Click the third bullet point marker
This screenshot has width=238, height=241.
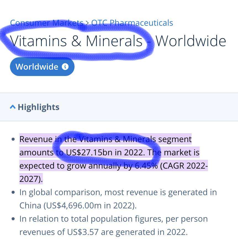(13, 219)
